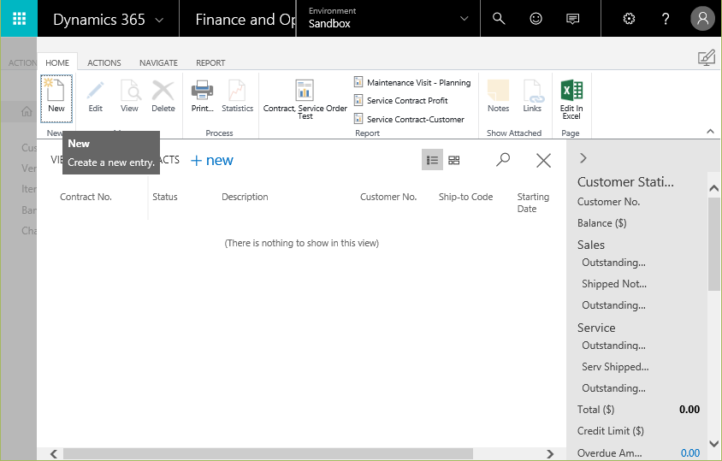722x461 pixels.
Task: Select the NAVIGATE ribbon tab
Action: pos(158,62)
